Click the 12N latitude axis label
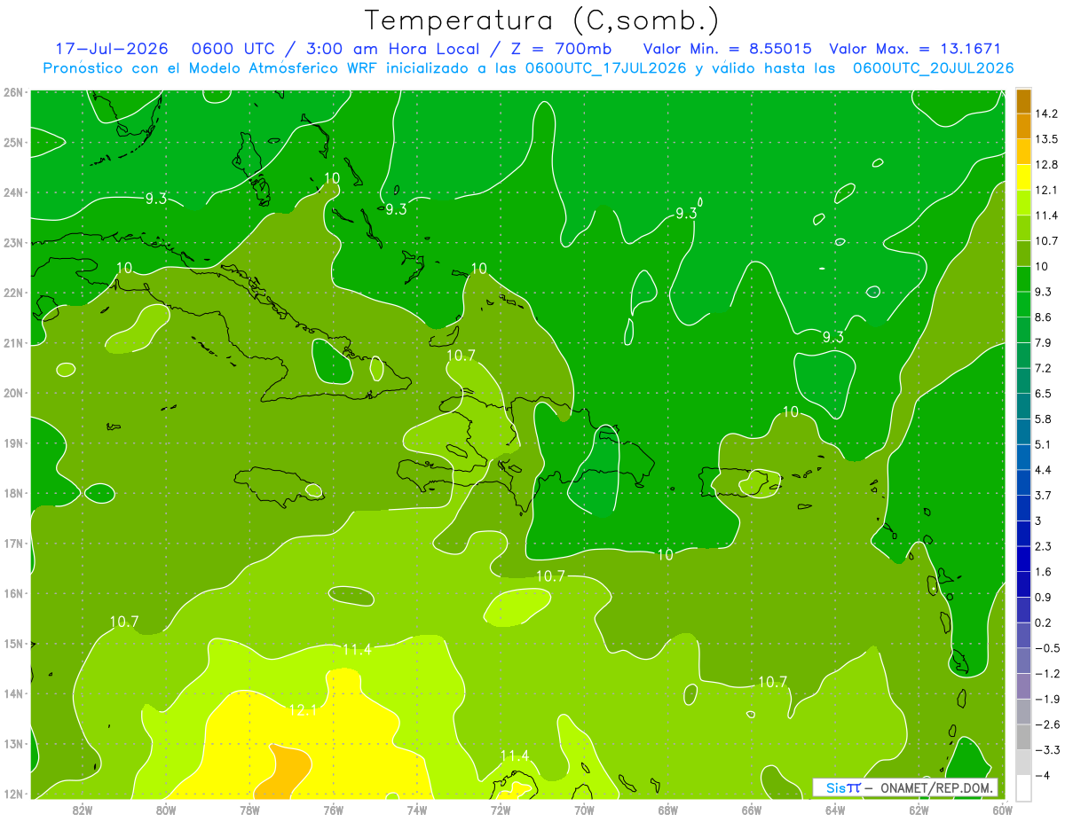The width and height of the screenshot is (1065, 822). pyautogui.click(x=12, y=794)
